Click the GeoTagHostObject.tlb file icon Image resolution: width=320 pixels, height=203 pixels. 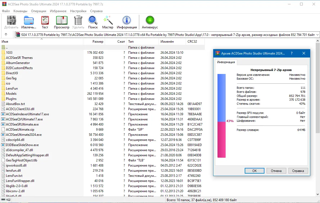(3, 160)
